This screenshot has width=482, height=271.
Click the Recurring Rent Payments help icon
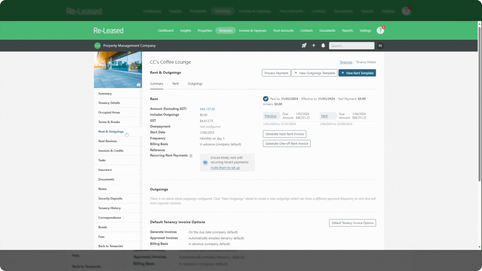(191, 156)
